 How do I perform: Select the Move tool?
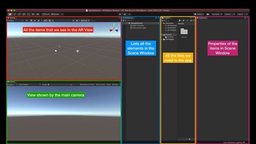click(x=14, y=14)
